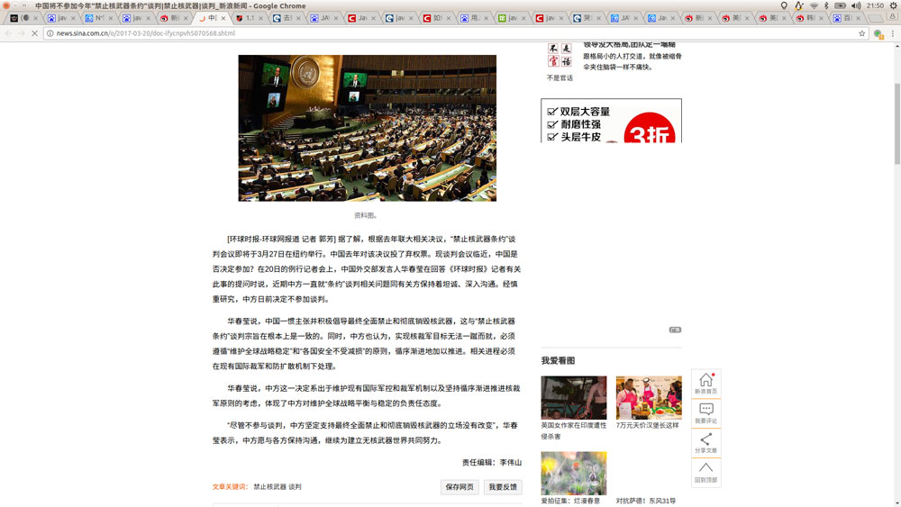View site info icon in address bar
Screen dimensions: 901x507
coord(50,33)
